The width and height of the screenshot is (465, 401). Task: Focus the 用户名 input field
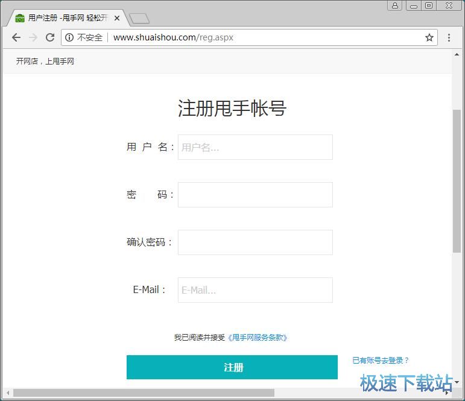click(255, 147)
